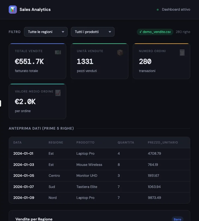Click the quantity 3 cell

(x=119, y=176)
